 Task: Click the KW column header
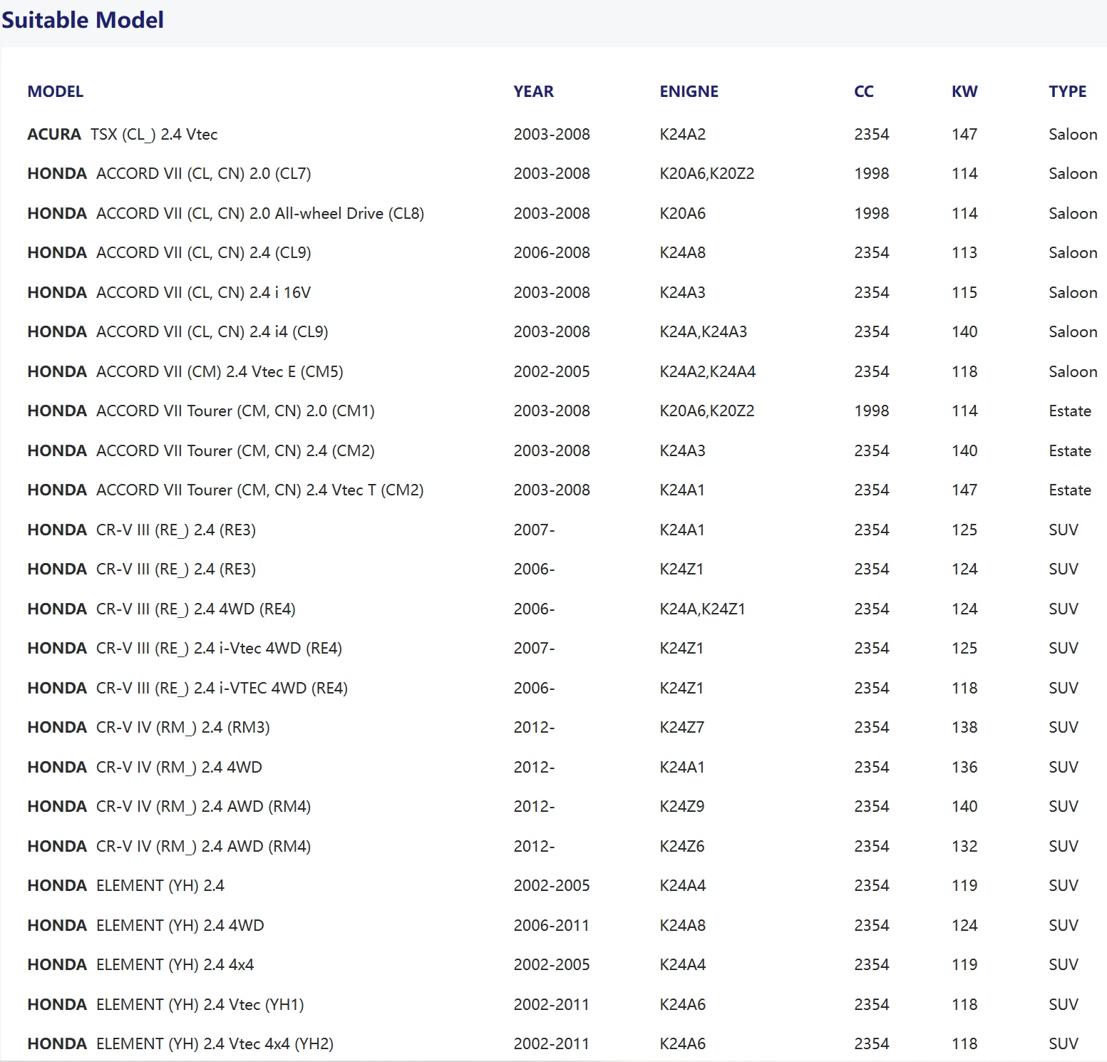pos(964,91)
